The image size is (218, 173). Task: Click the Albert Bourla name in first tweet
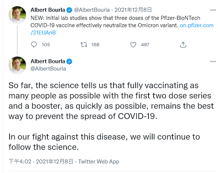click(48, 10)
